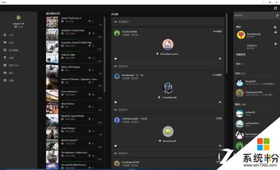Screen dimensions: 280x170
Task: Comment under SoldVannessWu's post
Action: point(168,153)
